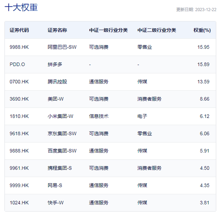Viewport: 219px width, 214px height.
Task: Select security code PDD.O
Action: point(17,64)
